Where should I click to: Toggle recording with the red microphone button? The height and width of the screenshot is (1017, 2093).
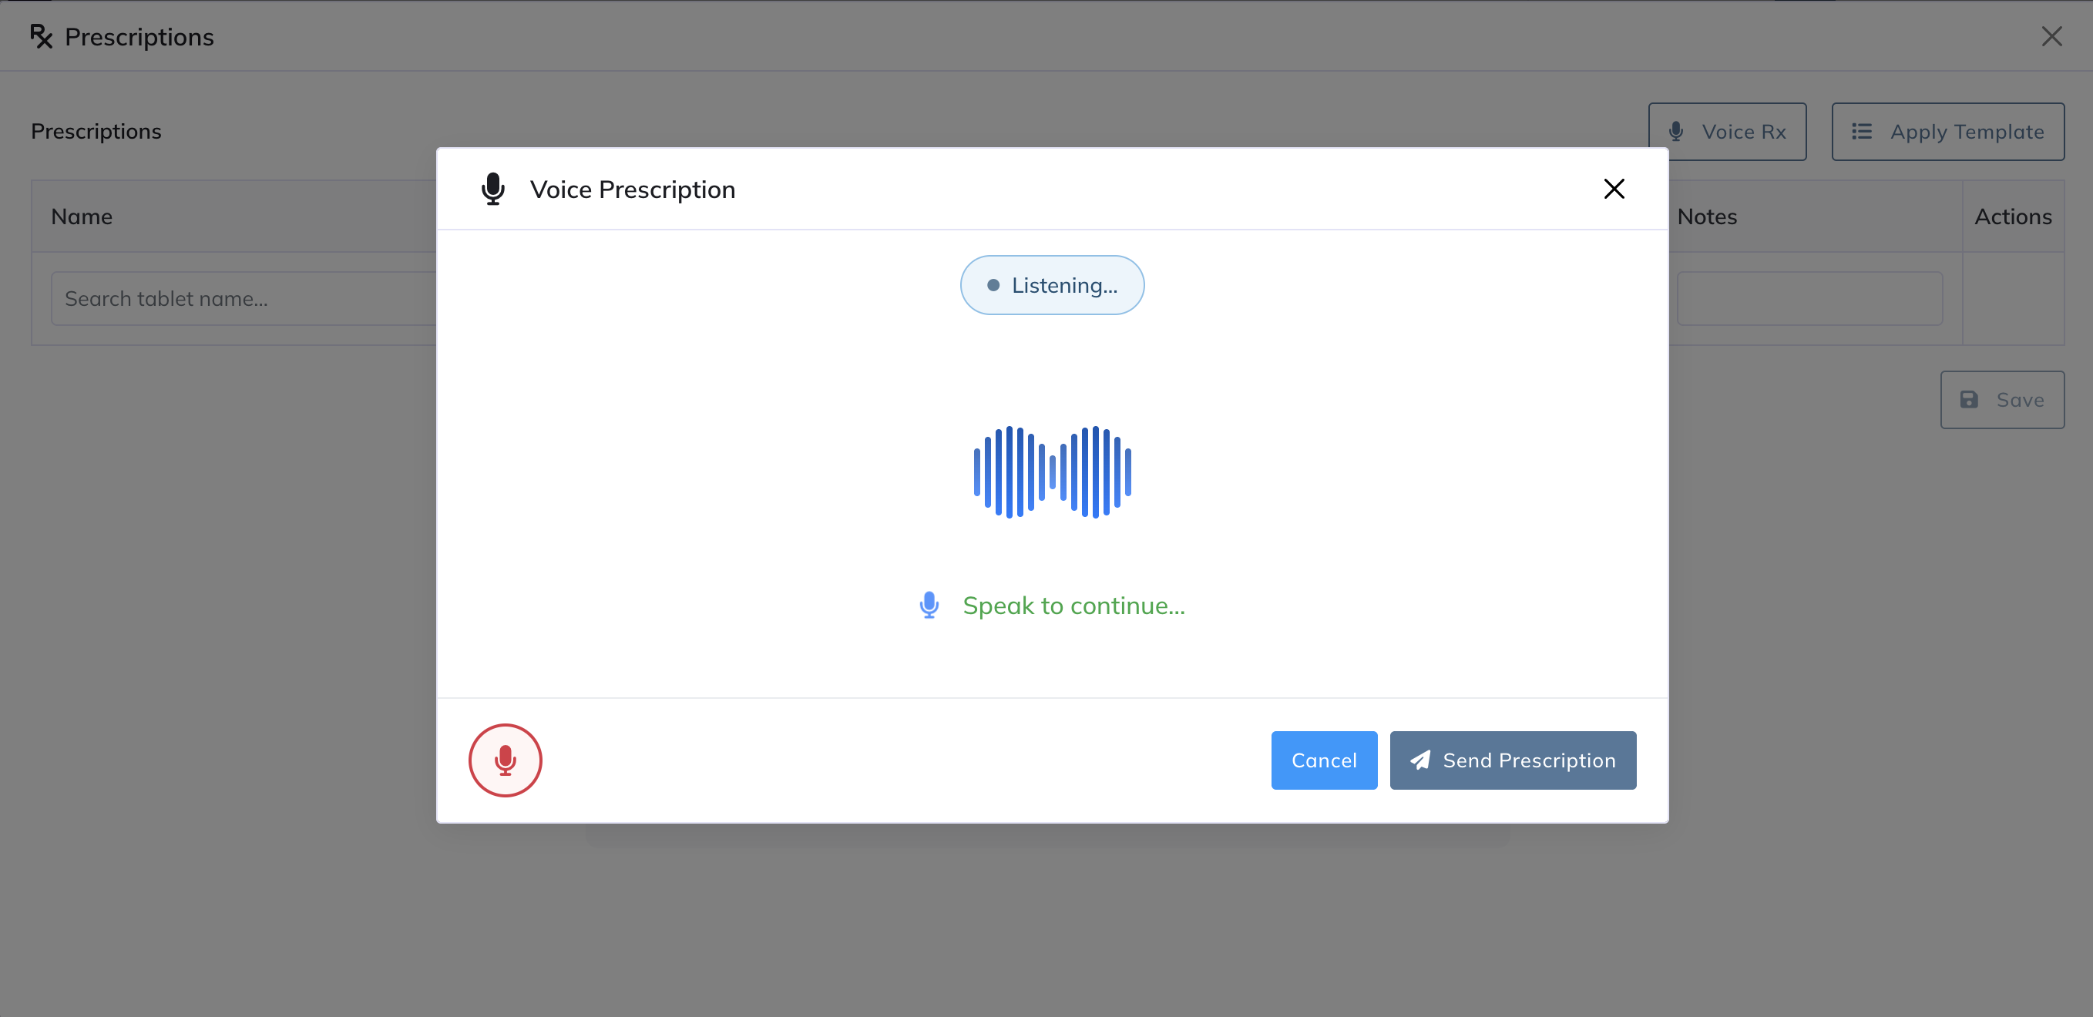(x=505, y=760)
